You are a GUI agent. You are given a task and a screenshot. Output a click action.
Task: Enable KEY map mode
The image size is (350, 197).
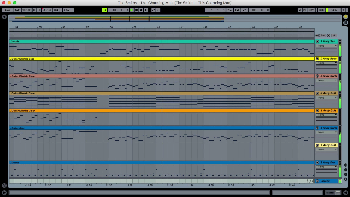(x=311, y=10)
